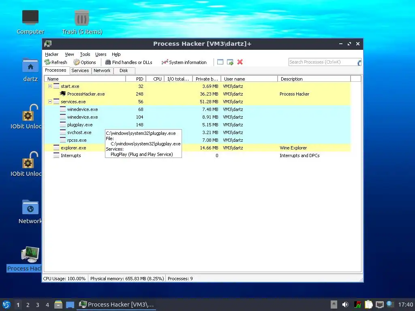Click the Search Processes input field

(322, 62)
